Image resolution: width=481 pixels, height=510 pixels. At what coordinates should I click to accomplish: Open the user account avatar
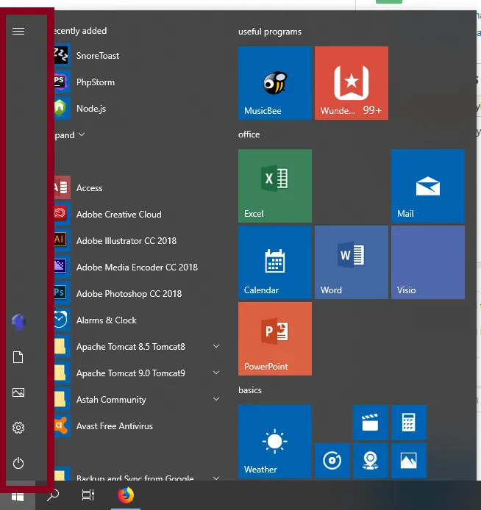(18, 323)
